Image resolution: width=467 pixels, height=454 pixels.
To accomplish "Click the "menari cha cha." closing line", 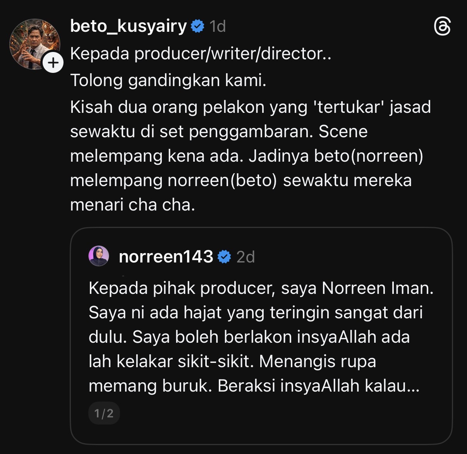I will pyautogui.click(x=132, y=205).
